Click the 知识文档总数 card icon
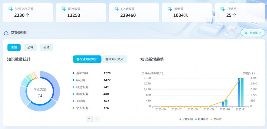The width and height of the screenshot is (267, 129). pos(10,9)
